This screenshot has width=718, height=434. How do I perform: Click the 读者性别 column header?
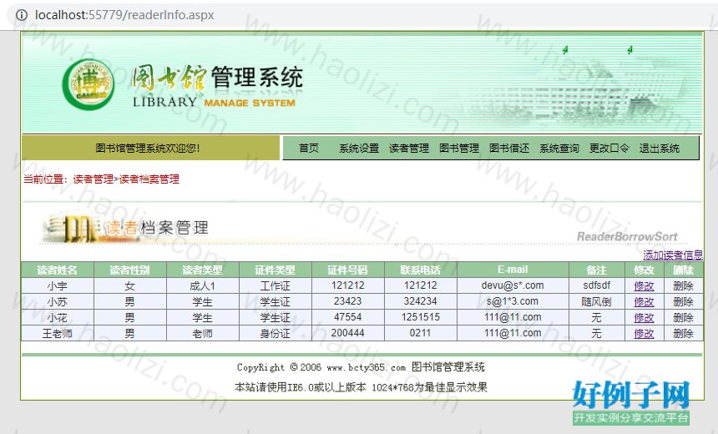coord(129,270)
